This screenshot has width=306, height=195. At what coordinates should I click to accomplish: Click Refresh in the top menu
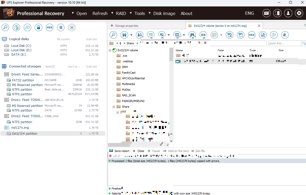(x=100, y=13)
